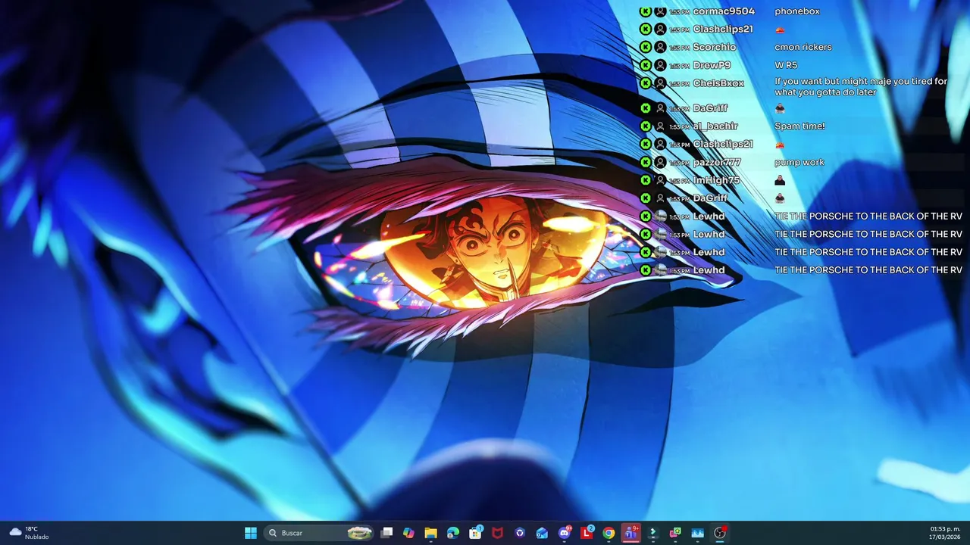Image resolution: width=970 pixels, height=545 pixels.
Task: Open the red L app icon
Action: click(587, 533)
